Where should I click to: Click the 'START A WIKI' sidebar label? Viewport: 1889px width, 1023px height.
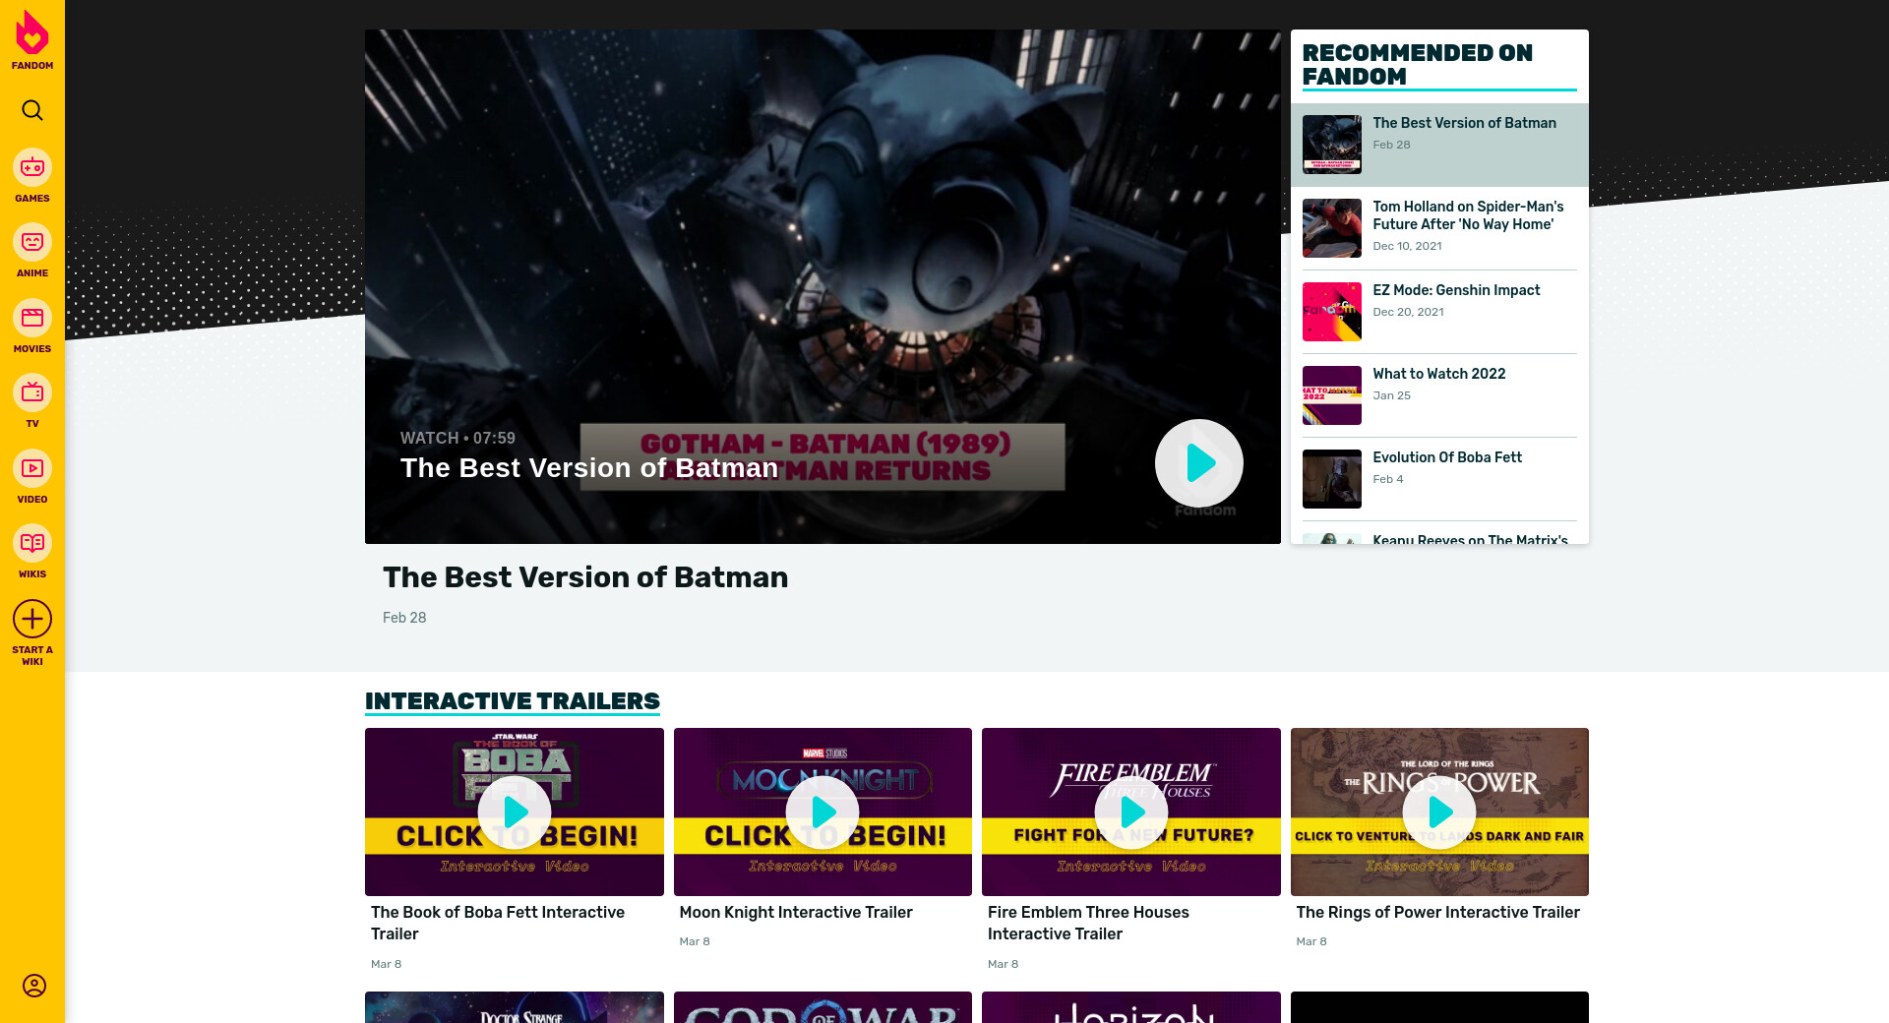tap(32, 656)
